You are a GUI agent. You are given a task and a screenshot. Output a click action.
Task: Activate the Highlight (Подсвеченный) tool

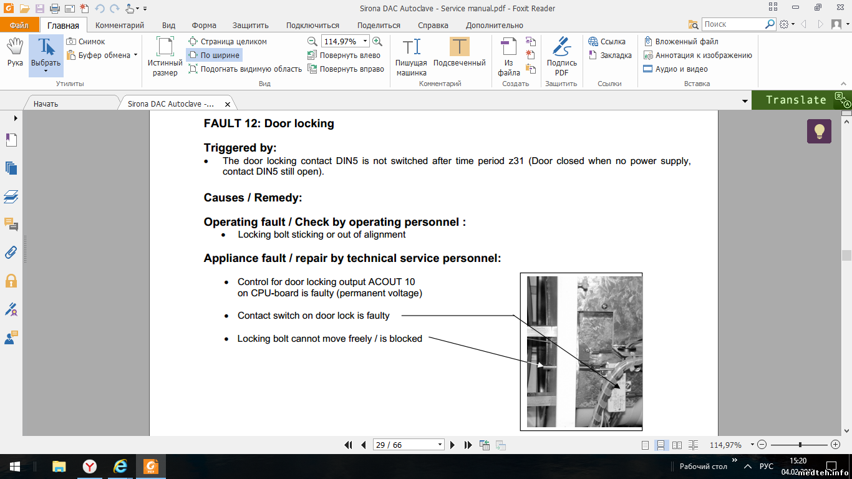point(459,52)
